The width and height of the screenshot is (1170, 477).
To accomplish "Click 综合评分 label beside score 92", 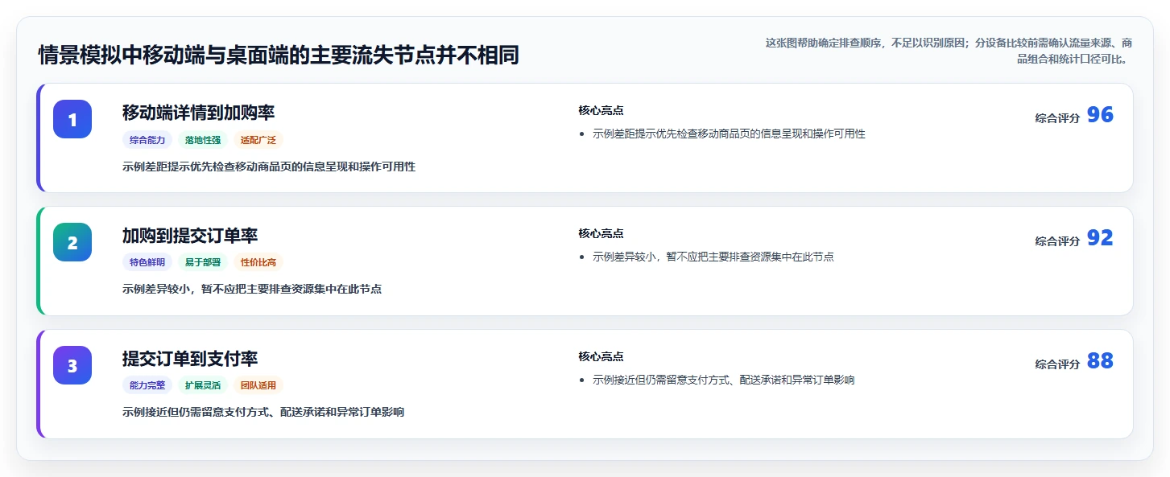I will [x=1057, y=241].
